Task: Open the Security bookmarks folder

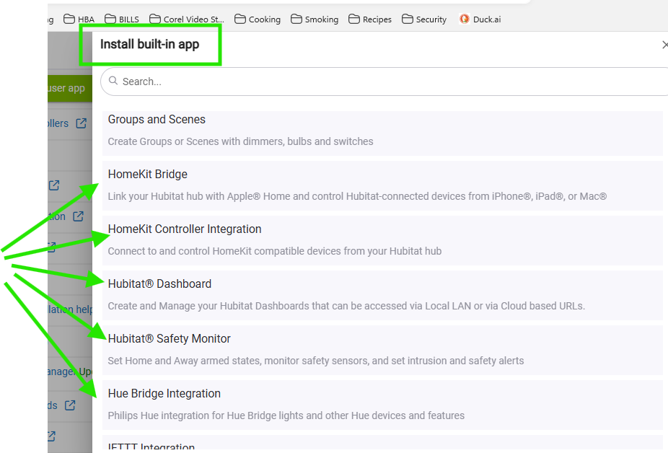Action: [x=424, y=19]
